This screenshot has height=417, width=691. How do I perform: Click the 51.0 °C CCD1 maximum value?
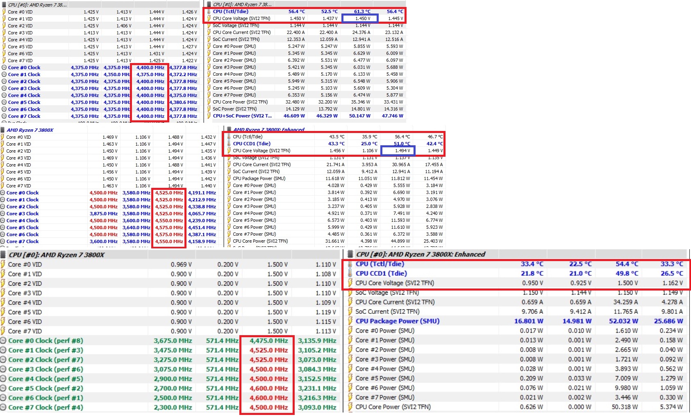click(x=402, y=144)
